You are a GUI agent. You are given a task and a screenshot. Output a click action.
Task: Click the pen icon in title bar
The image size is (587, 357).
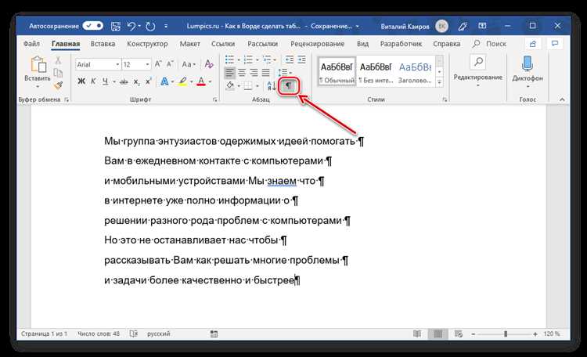463,26
